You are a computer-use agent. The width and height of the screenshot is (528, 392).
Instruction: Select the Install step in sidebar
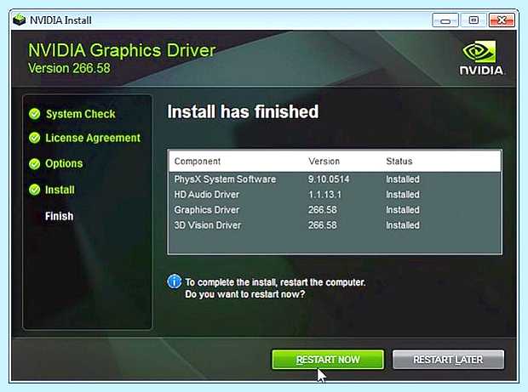point(60,190)
